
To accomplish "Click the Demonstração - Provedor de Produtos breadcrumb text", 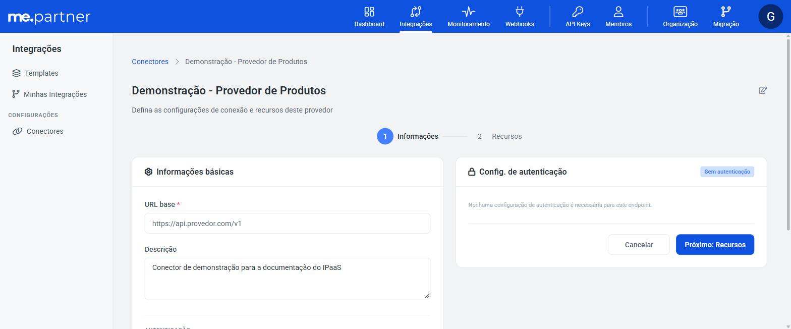I will [x=246, y=62].
